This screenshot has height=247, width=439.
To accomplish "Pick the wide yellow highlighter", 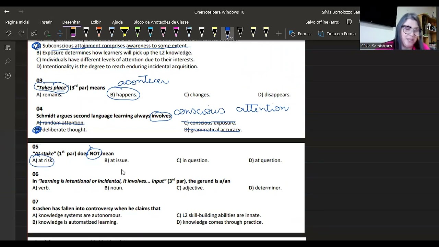I will pyautogui.click(x=124, y=33).
